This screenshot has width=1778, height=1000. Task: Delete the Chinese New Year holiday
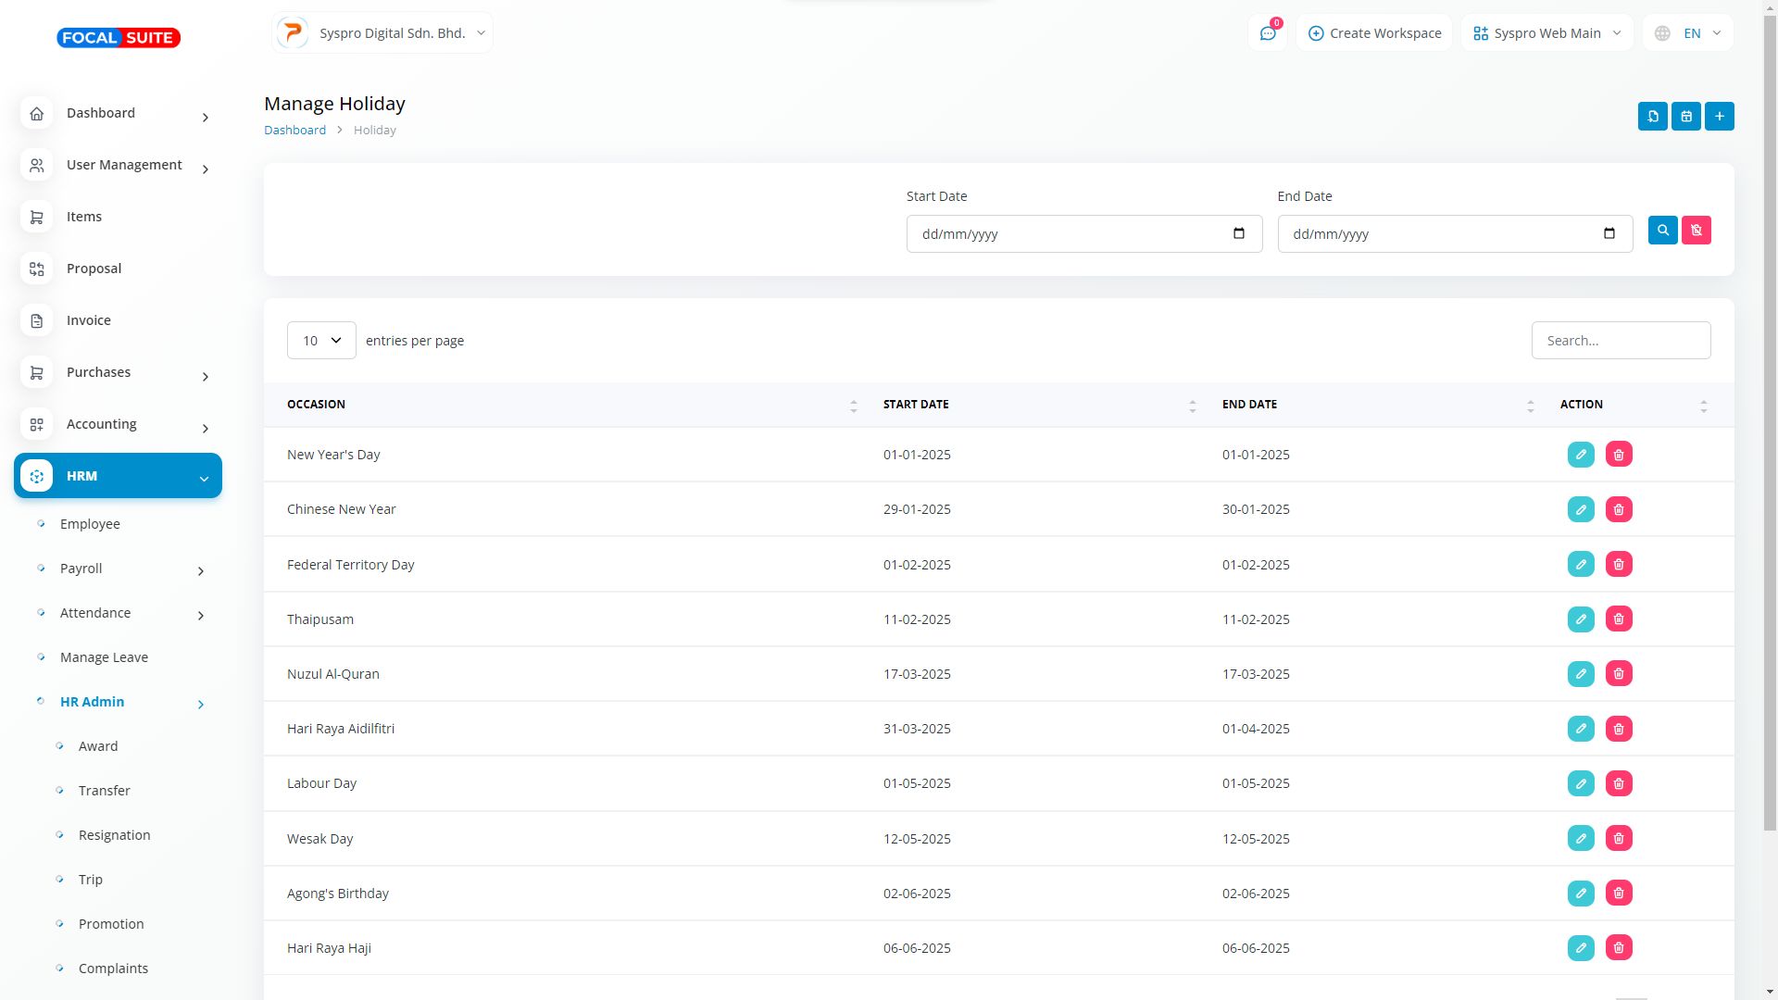tap(1618, 510)
